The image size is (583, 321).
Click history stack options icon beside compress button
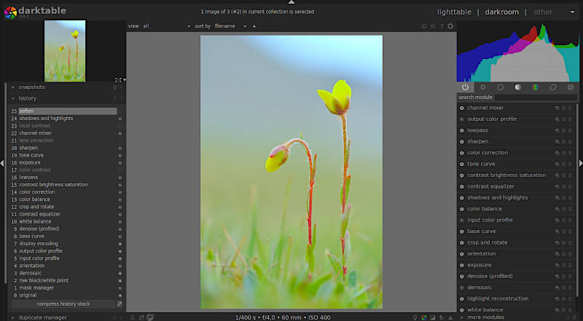point(120,304)
